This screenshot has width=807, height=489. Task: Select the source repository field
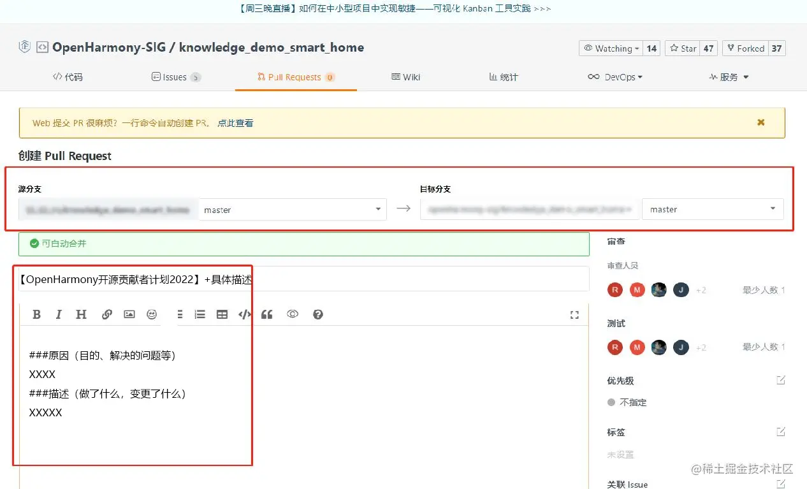click(x=108, y=209)
